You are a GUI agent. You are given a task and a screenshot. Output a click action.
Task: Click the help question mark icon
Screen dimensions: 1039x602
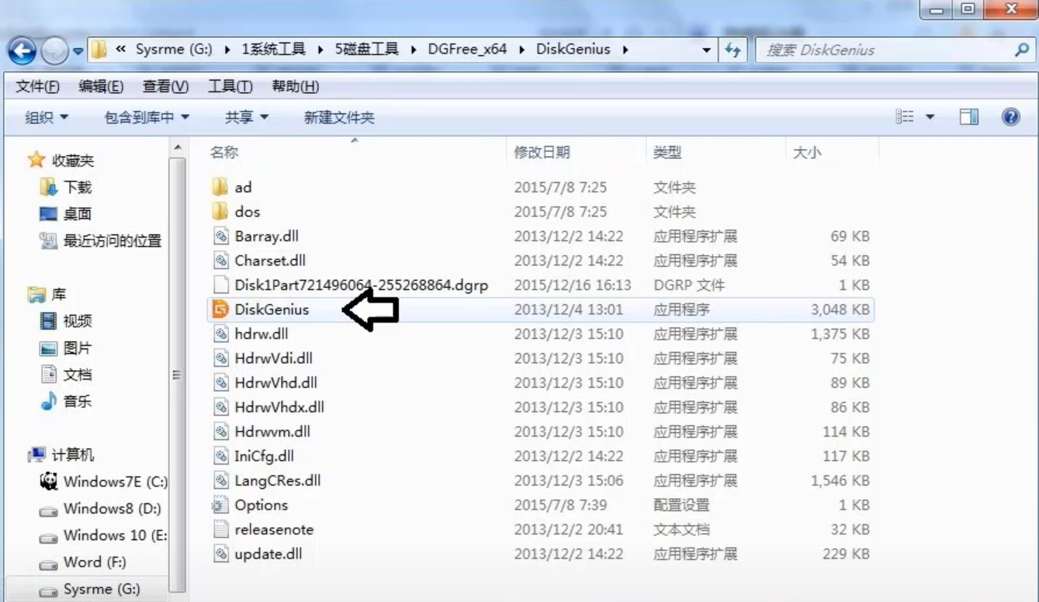click(1010, 117)
